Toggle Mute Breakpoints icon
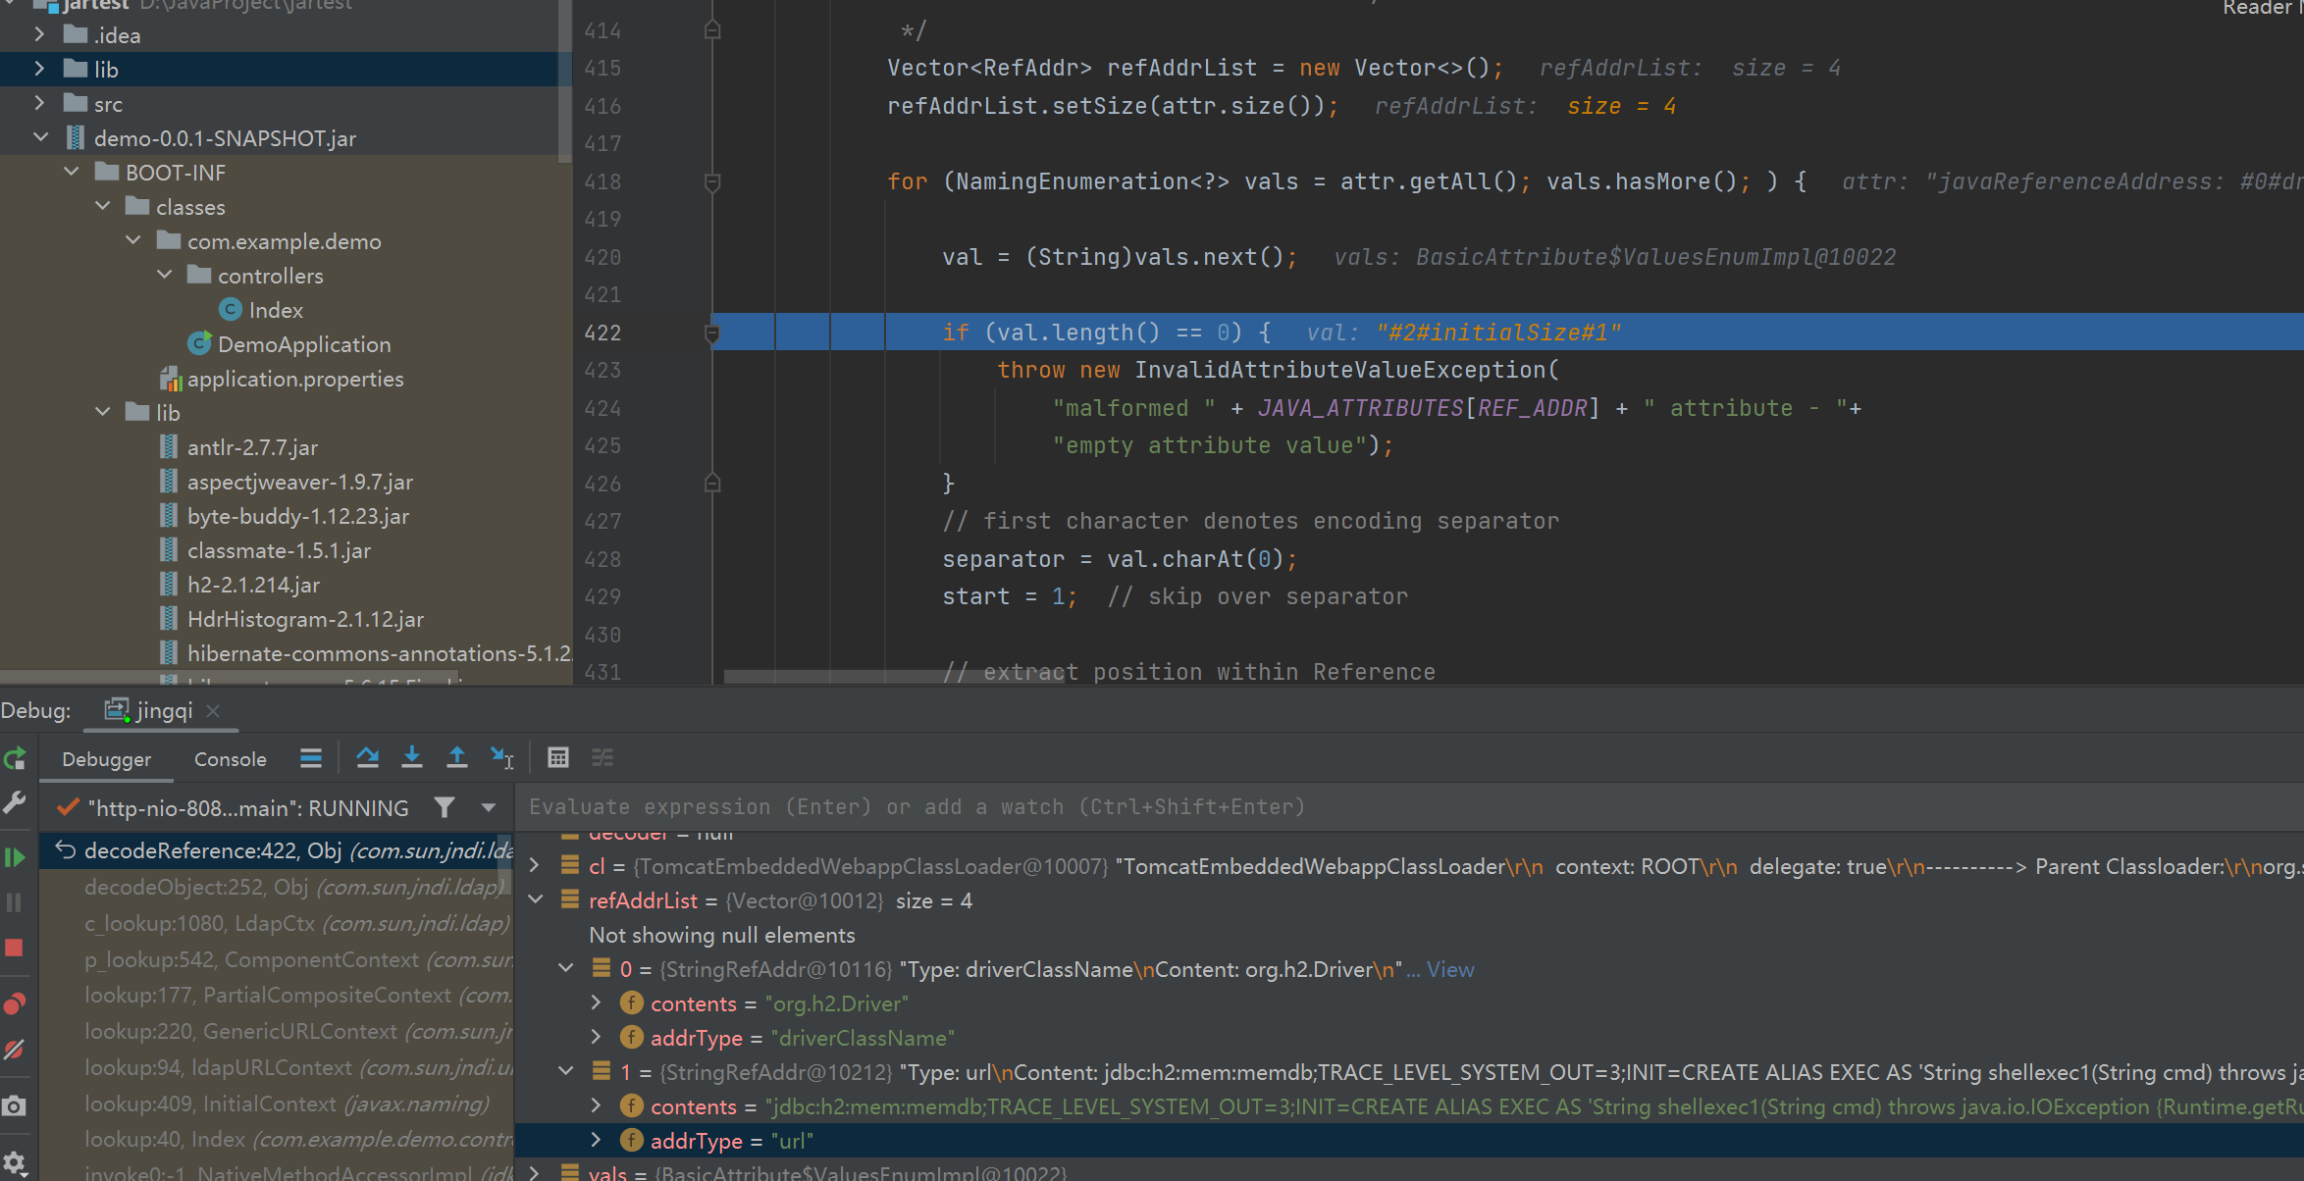The height and width of the screenshot is (1181, 2304). pyautogui.click(x=15, y=1050)
